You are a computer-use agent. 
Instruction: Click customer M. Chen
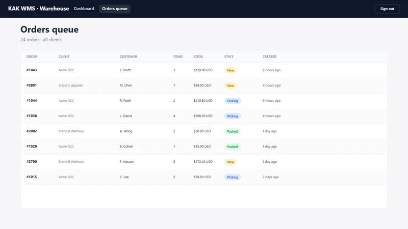[126, 85]
